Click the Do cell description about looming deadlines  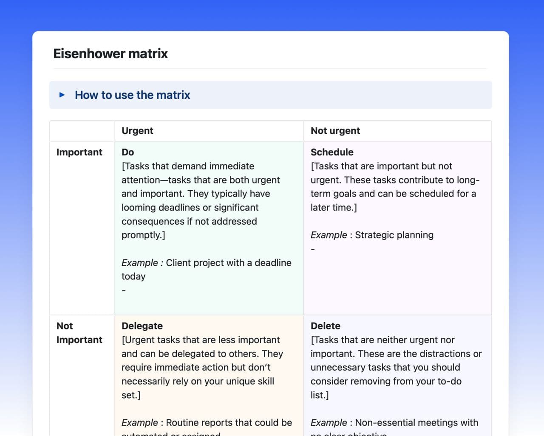[x=190, y=208]
